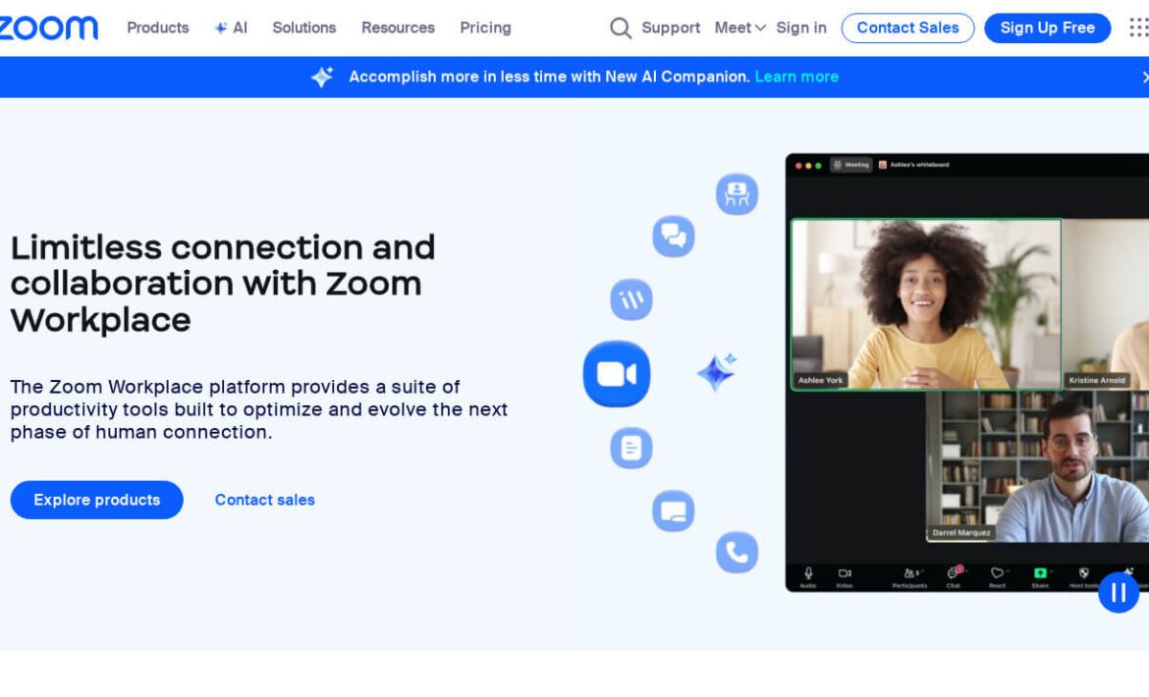The height and width of the screenshot is (697, 1149).
Task: Click the Phone handset icon
Action: [x=737, y=552]
